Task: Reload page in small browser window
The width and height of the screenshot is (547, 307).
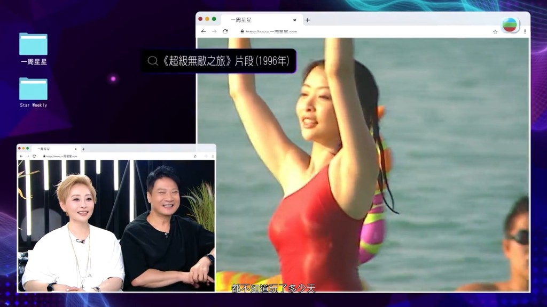Action: pos(34,156)
